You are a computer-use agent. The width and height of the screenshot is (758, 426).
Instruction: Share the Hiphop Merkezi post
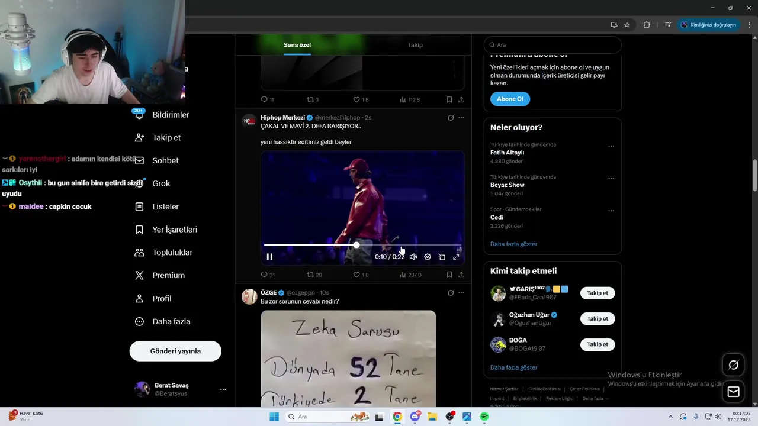pos(461,275)
